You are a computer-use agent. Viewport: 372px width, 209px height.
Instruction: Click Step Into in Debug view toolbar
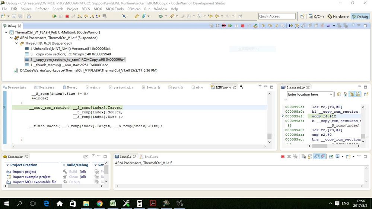point(264,26)
